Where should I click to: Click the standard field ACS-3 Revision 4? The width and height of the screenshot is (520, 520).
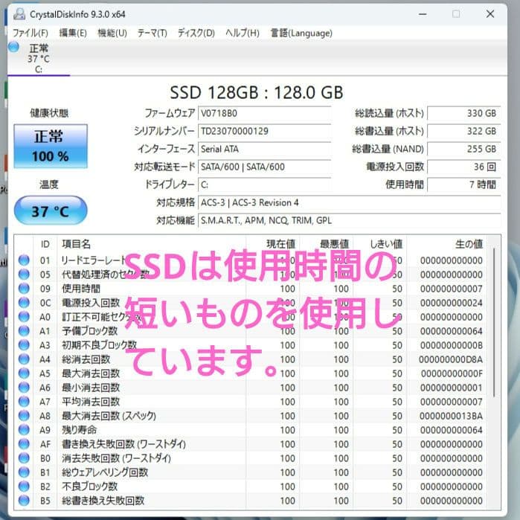[x=350, y=202]
